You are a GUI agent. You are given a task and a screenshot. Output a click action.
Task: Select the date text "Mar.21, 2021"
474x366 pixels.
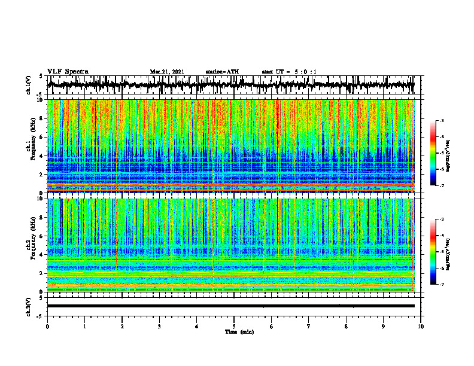(x=167, y=72)
